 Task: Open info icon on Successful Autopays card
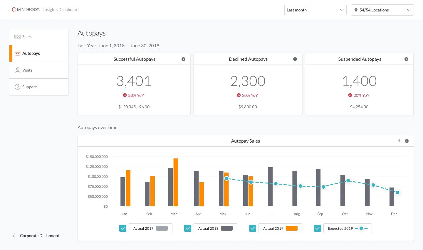coord(183,59)
